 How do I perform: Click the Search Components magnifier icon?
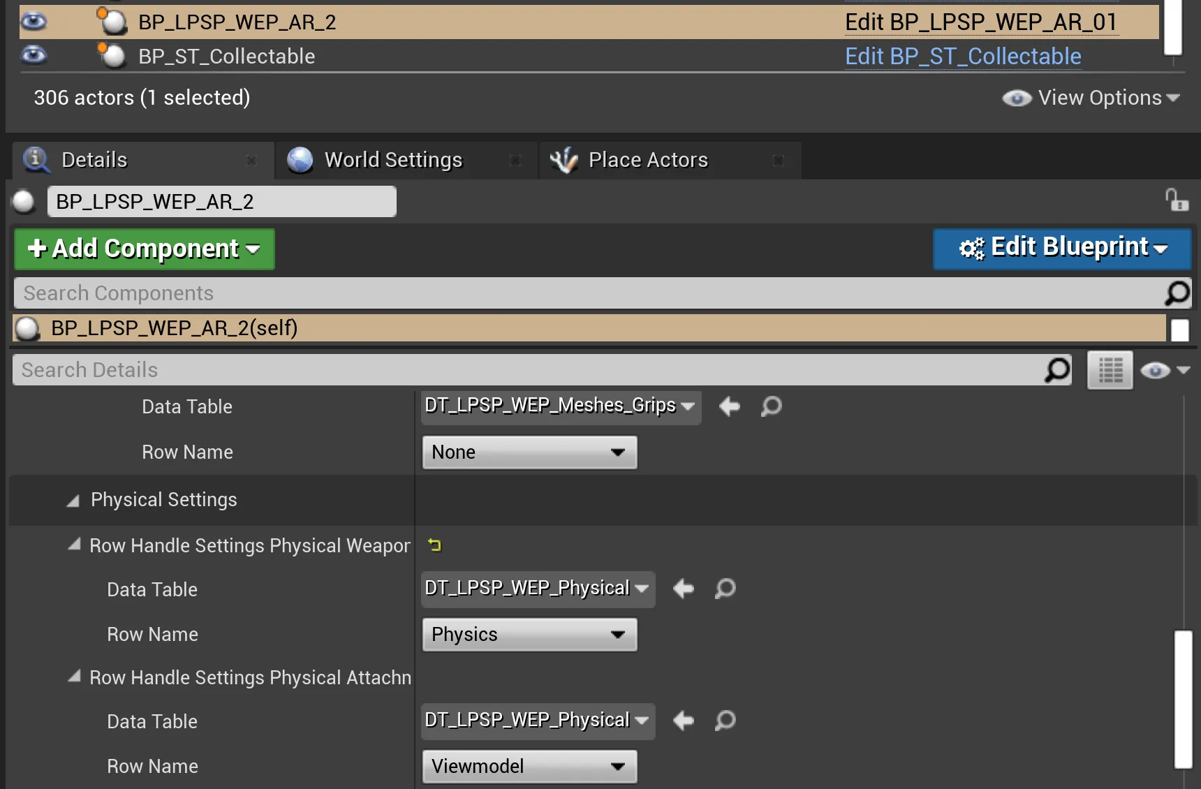click(x=1177, y=293)
